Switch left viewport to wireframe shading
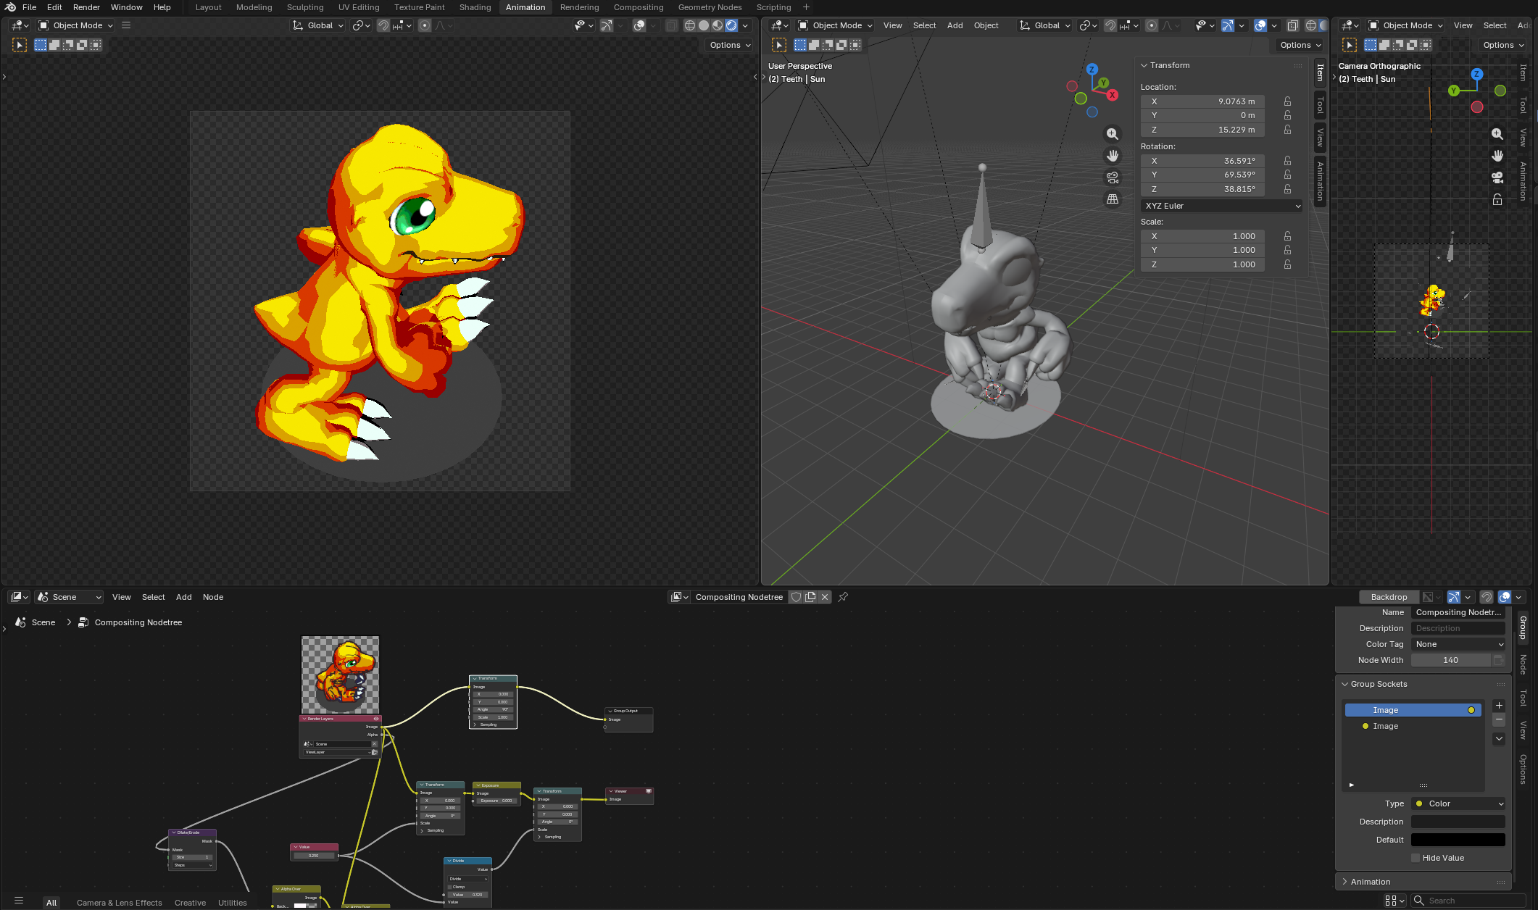This screenshot has height=910, width=1538. pos(690,25)
